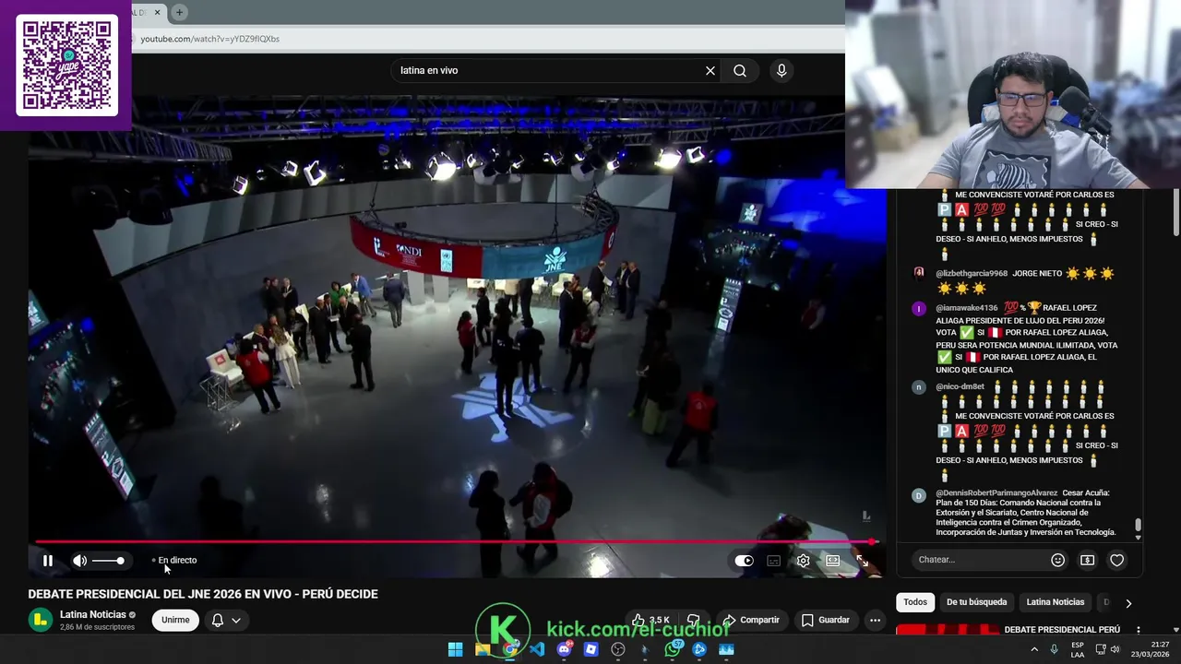
Task: Select the Todos filter chip
Action: [915, 602]
